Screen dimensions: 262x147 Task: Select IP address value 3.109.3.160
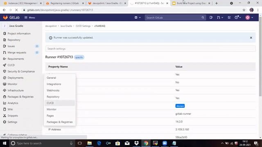click(x=182, y=129)
